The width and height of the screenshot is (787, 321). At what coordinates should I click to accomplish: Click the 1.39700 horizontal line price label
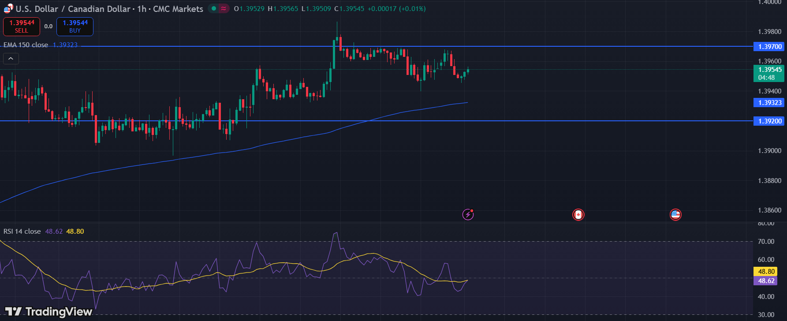click(x=769, y=46)
